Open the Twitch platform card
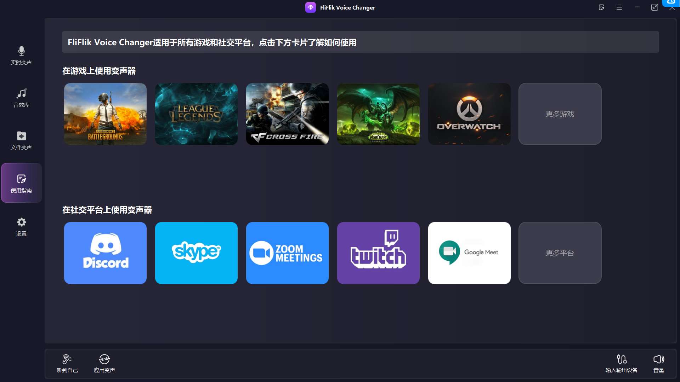 point(378,253)
